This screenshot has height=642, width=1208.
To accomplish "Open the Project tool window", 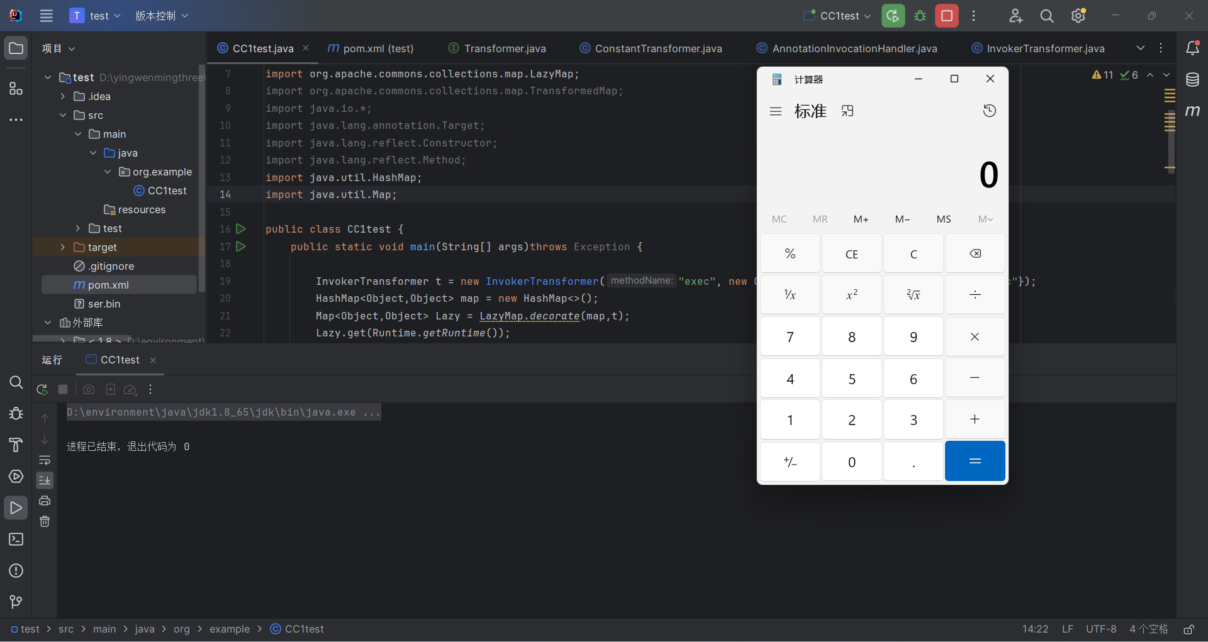I will 16,48.
